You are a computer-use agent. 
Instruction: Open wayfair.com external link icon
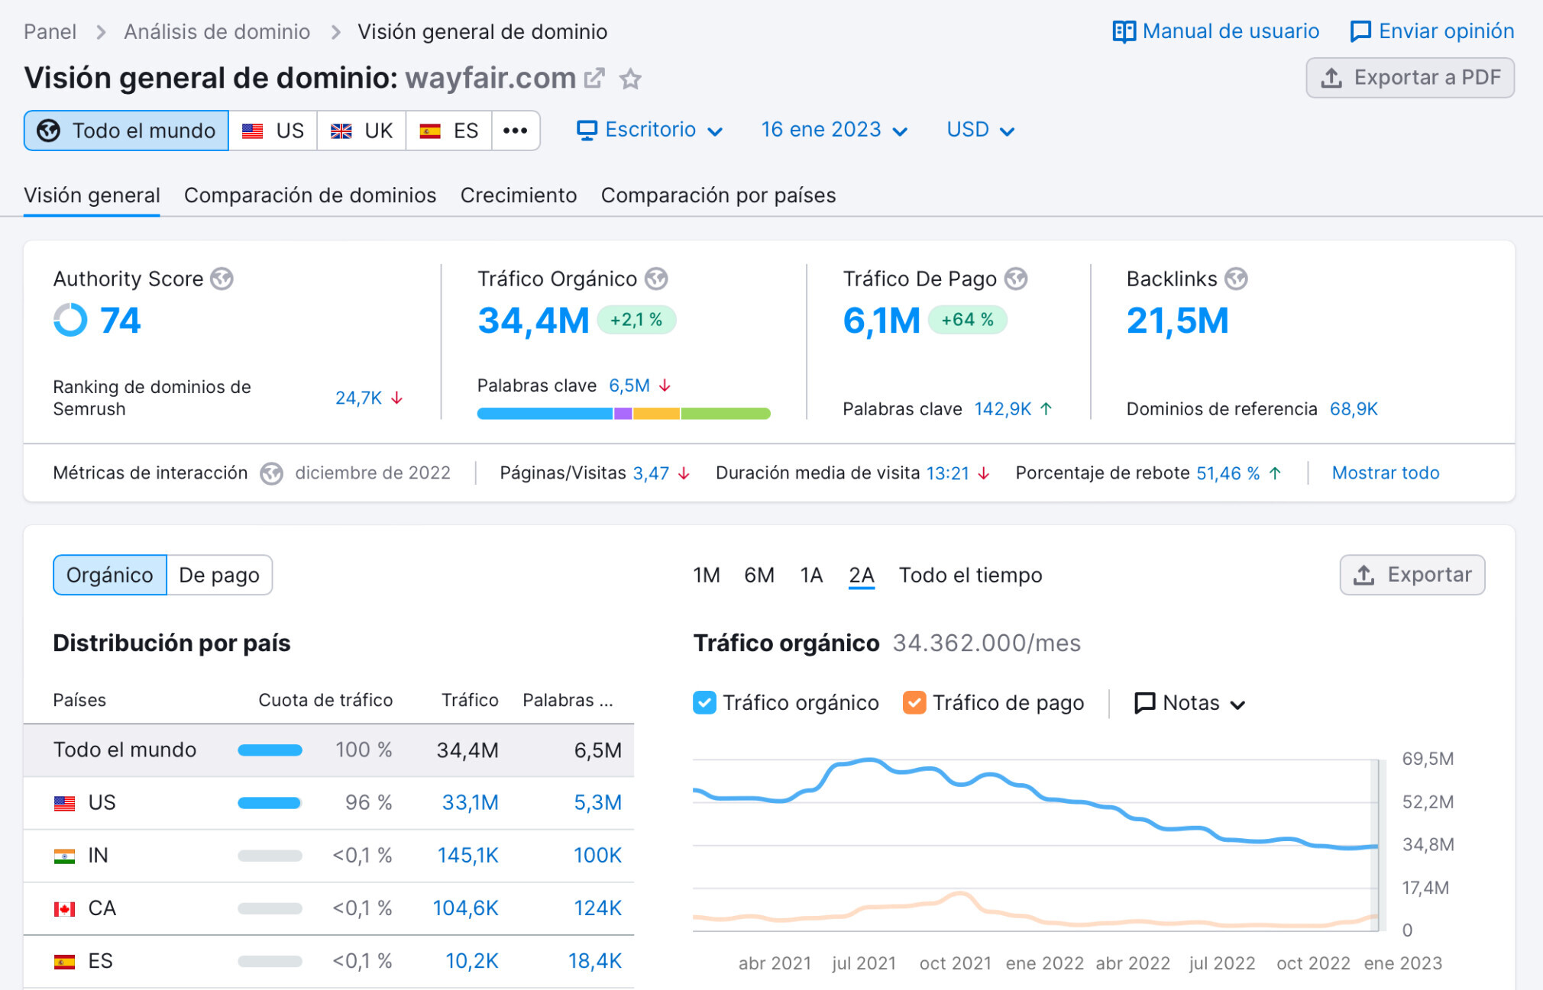pyautogui.click(x=594, y=79)
